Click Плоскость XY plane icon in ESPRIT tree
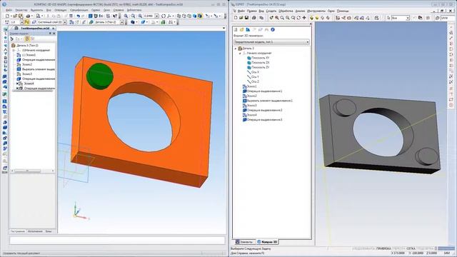 pyautogui.click(x=249, y=58)
